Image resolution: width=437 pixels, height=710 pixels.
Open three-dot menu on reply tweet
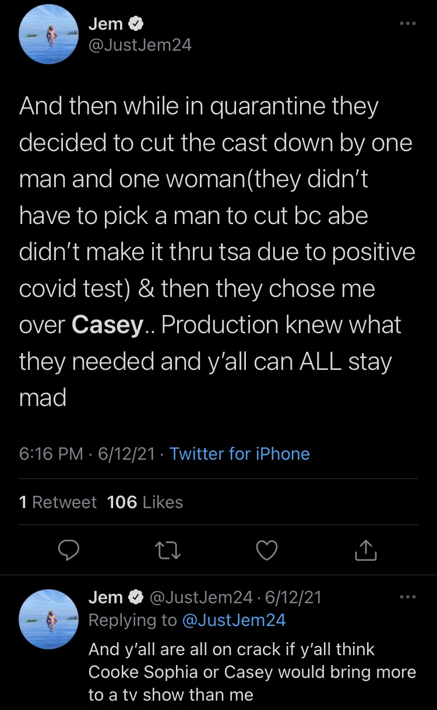[x=407, y=597]
